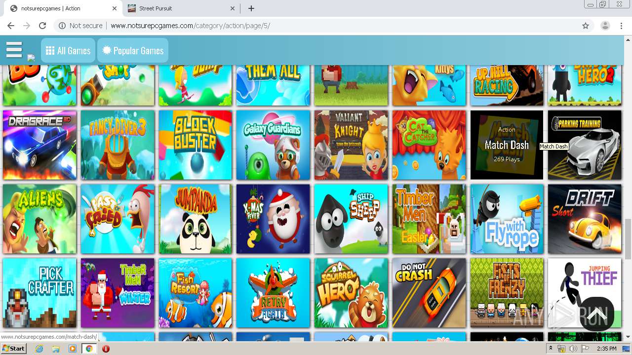
Task: Open the Short Drift game
Action: pyautogui.click(x=585, y=219)
